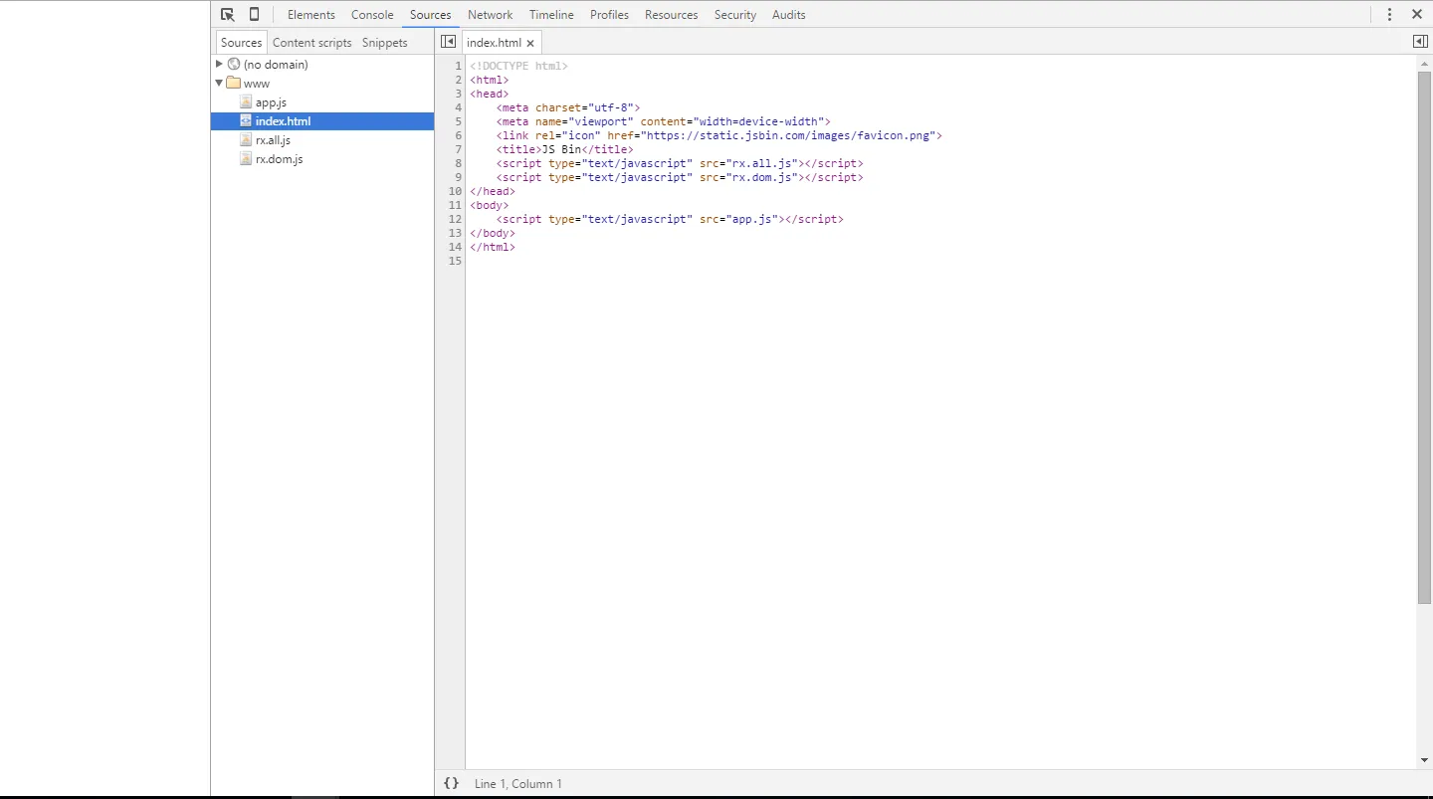Expand the (no domain) tree node

point(220,64)
